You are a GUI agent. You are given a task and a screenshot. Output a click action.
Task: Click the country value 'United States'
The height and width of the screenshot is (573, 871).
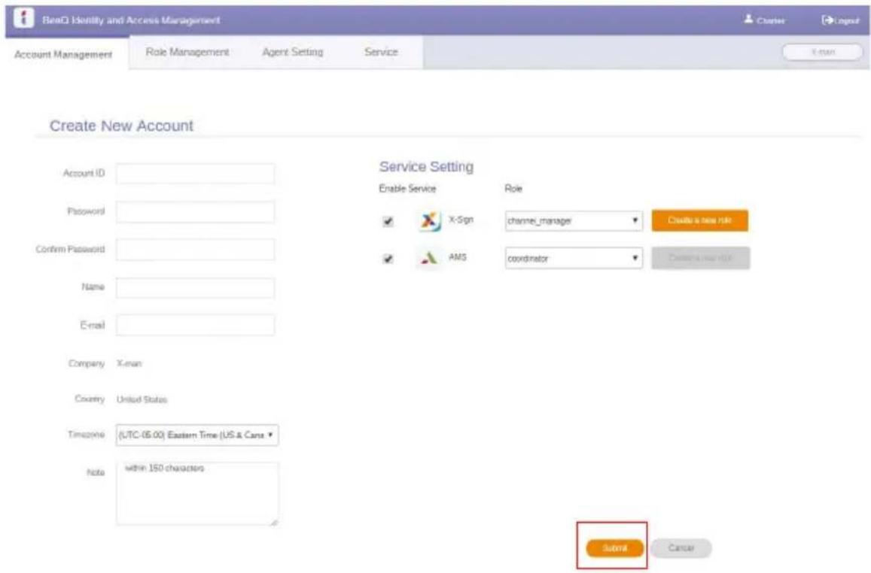click(x=142, y=399)
